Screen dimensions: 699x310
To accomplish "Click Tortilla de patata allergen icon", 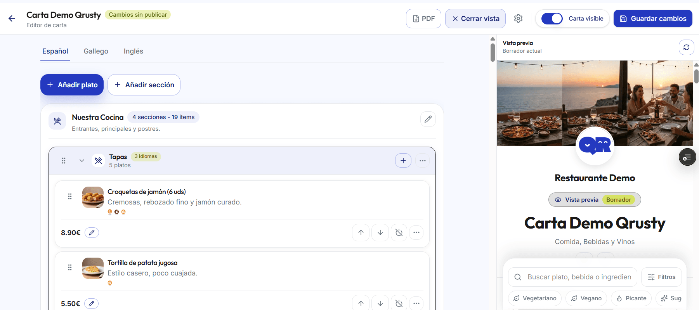I will point(110,283).
